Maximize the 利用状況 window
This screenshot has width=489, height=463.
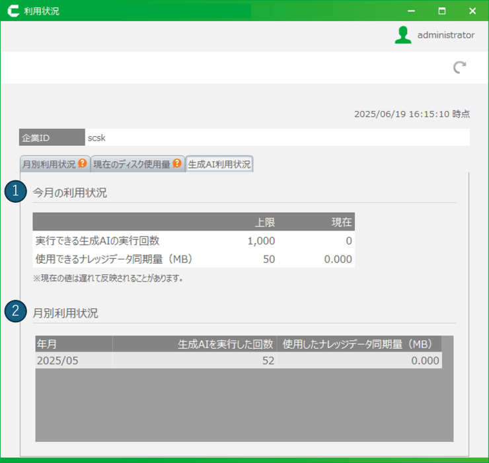point(441,11)
